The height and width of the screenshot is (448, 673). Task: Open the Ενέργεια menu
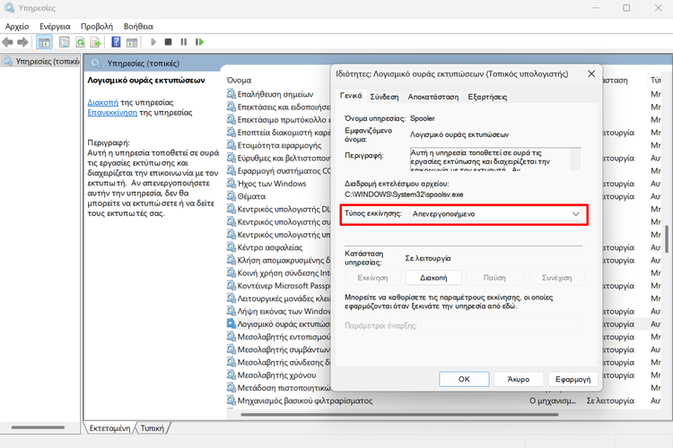pos(55,27)
